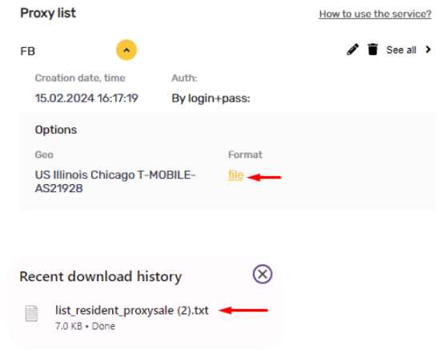Close the Recent download history popup
441x358 pixels.
click(263, 274)
